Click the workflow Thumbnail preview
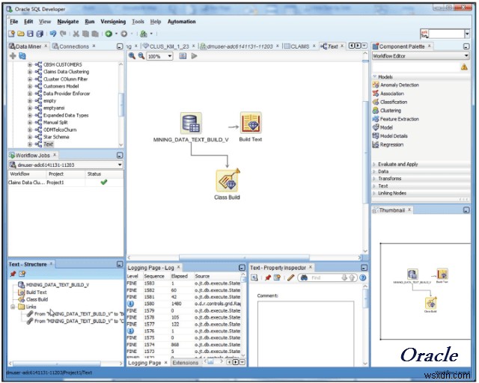The width and height of the screenshot is (479, 383). coord(425,291)
